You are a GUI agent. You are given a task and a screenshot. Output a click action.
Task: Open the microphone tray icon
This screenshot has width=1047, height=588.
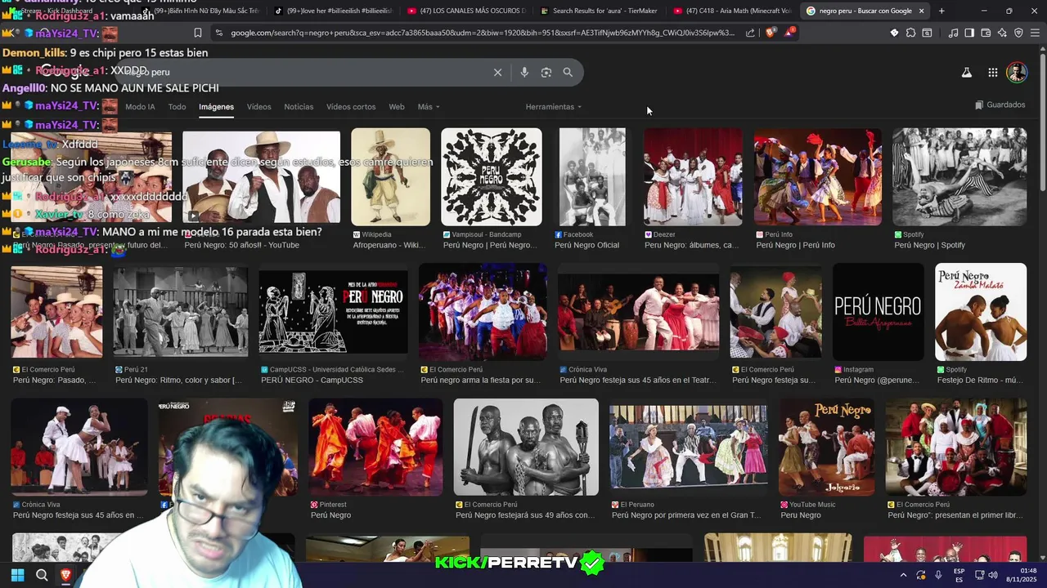point(938,575)
